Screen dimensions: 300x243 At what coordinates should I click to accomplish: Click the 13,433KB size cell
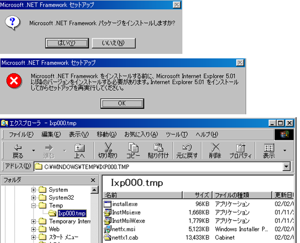tap(197, 238)
